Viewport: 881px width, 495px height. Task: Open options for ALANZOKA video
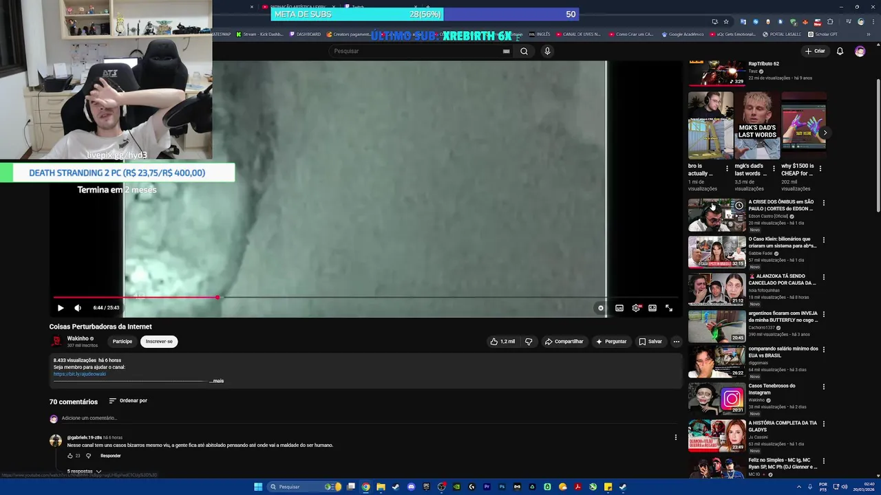tap(823, 277)
